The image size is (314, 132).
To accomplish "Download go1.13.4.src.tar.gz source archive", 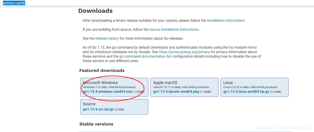I will (98, 110).
